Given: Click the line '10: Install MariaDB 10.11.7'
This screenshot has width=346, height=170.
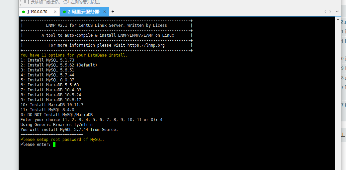Looking at the screenshot, I should pos(52,105).
